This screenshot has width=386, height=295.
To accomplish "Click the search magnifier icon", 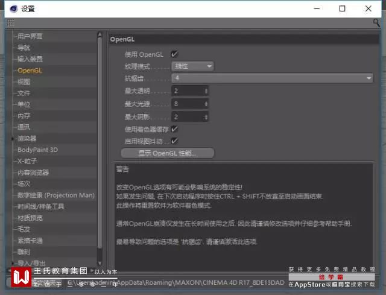I will pyautogui.click(x=376, y=23).
